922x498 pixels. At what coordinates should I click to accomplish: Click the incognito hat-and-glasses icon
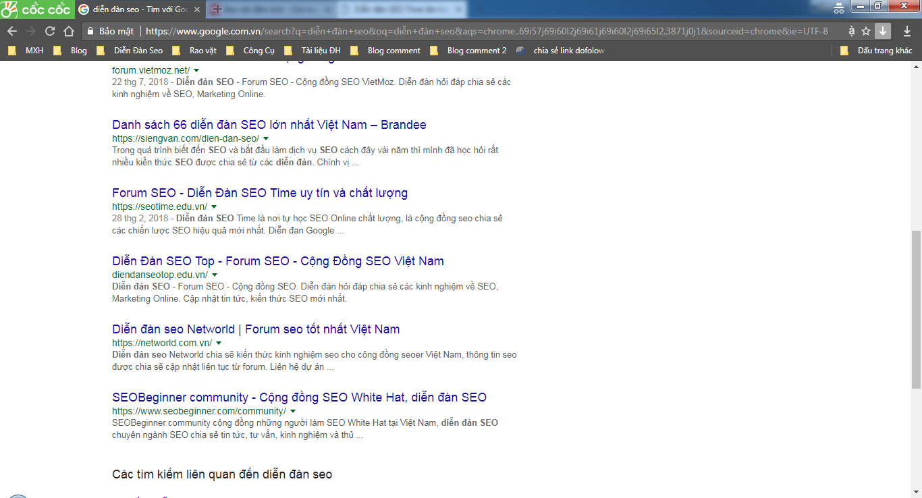(839, 9)
